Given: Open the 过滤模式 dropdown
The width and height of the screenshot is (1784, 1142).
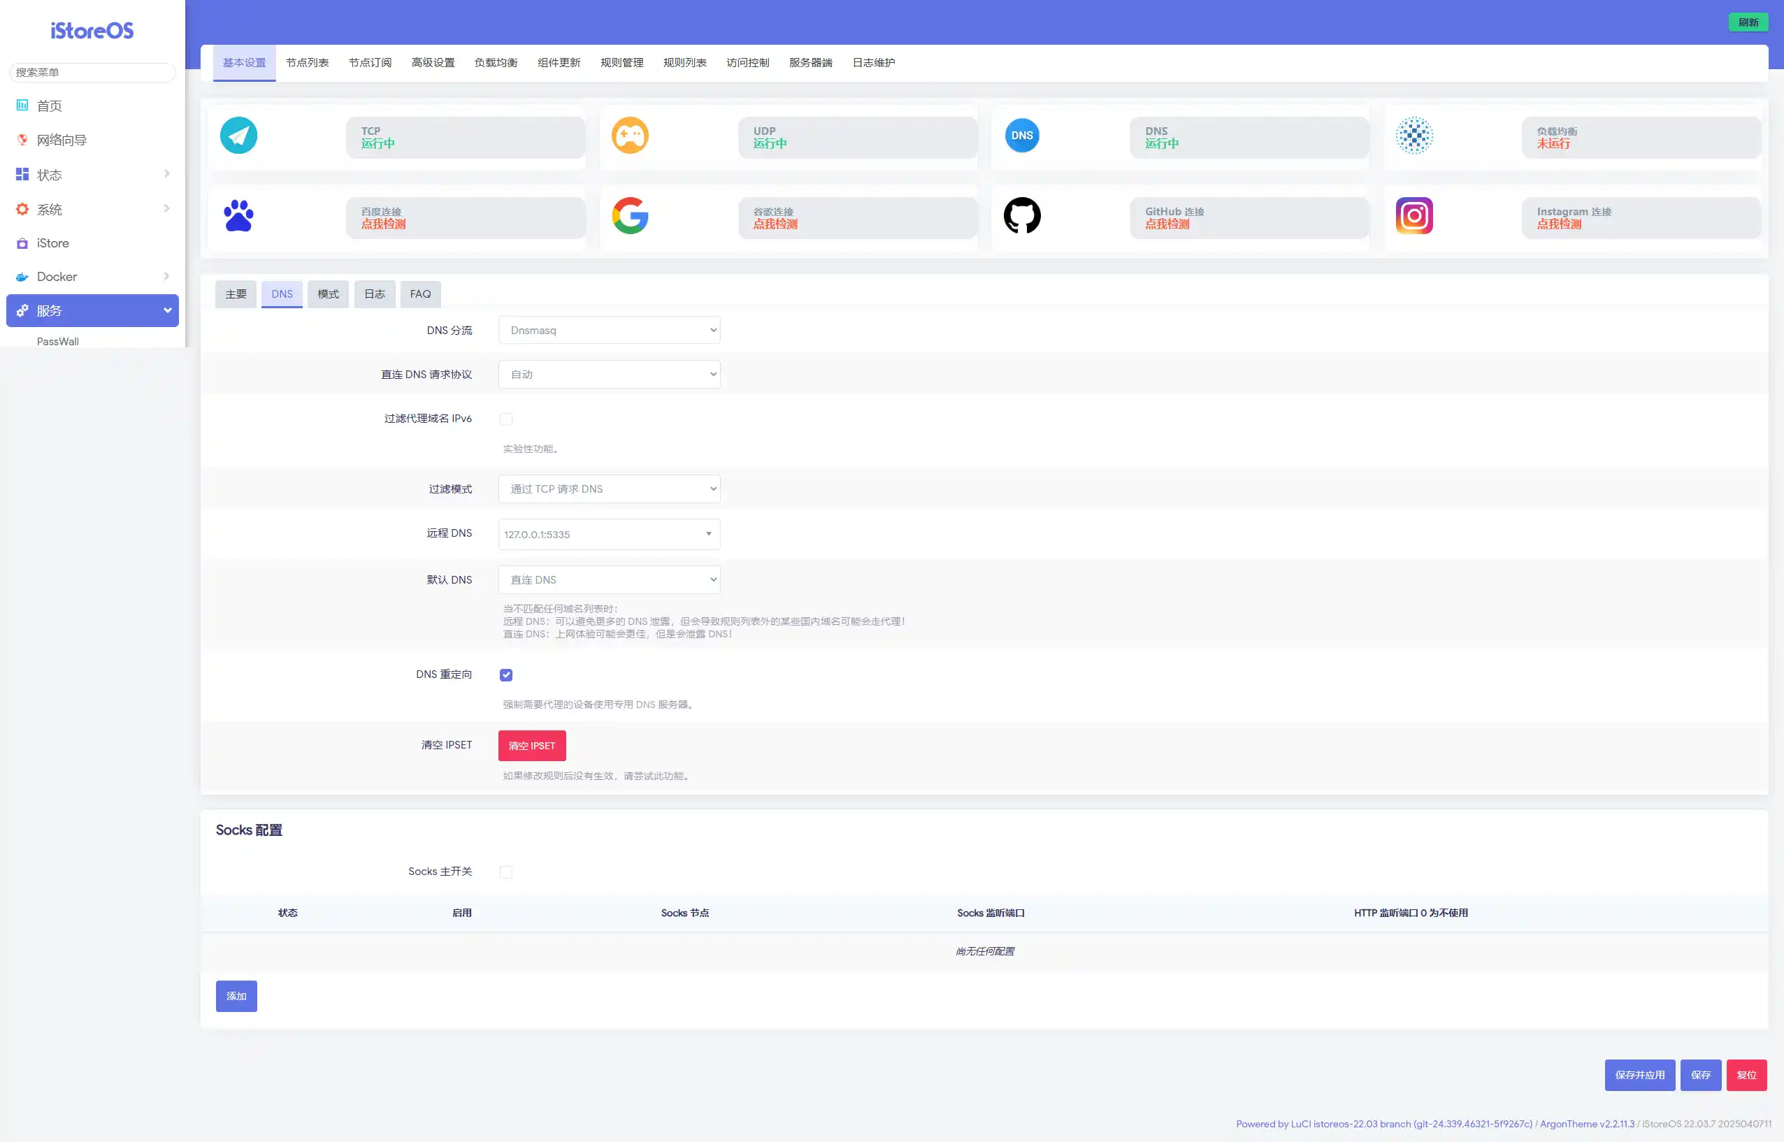Looking at the screenshot, I should point(609,489).
